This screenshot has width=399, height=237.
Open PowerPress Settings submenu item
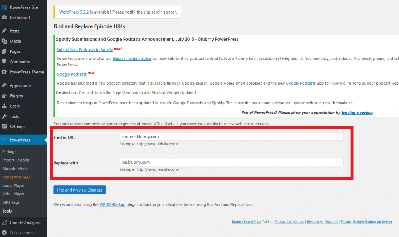click(9, 152)
